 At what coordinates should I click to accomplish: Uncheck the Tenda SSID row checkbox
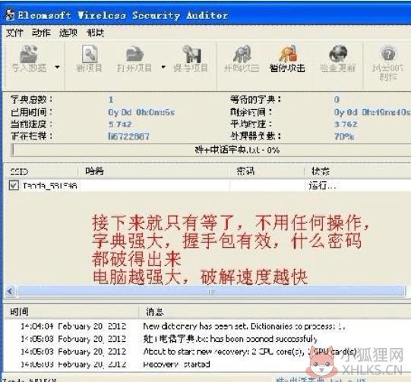14,186
